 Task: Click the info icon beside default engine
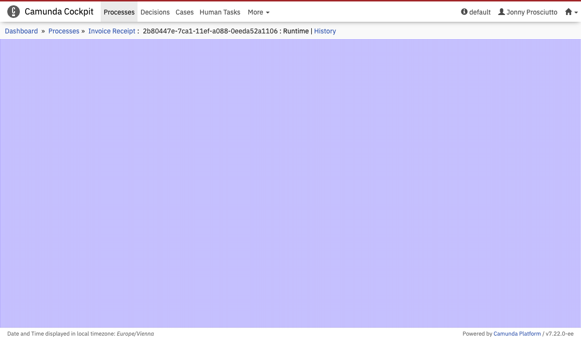coord(464,12)
